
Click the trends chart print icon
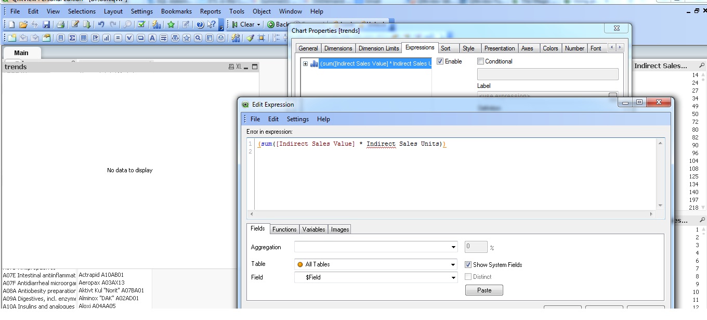coord(231,67)
